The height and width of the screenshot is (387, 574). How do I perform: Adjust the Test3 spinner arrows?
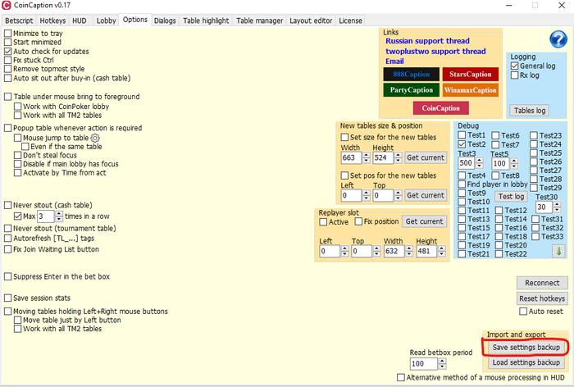coord(480,163)
